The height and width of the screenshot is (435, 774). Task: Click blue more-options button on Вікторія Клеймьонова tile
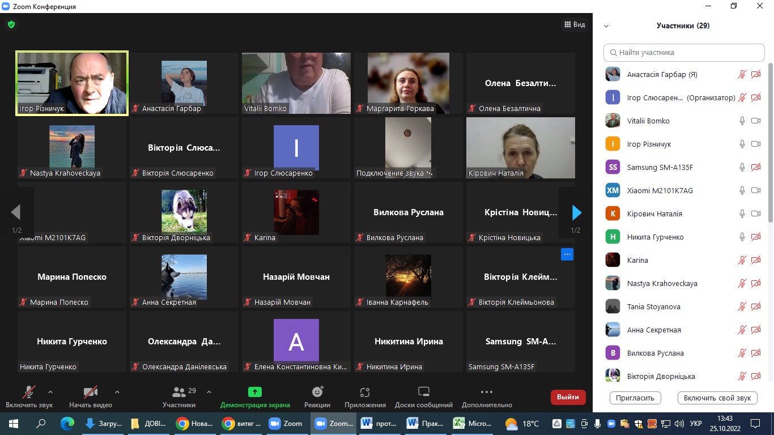click(x=567, y=254)
